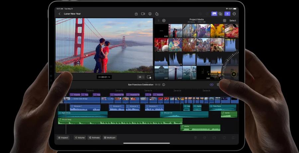Viewport: 299px width, 153px height.
Task: Select the Night Winds audio clip
Action: coord(83,114)
